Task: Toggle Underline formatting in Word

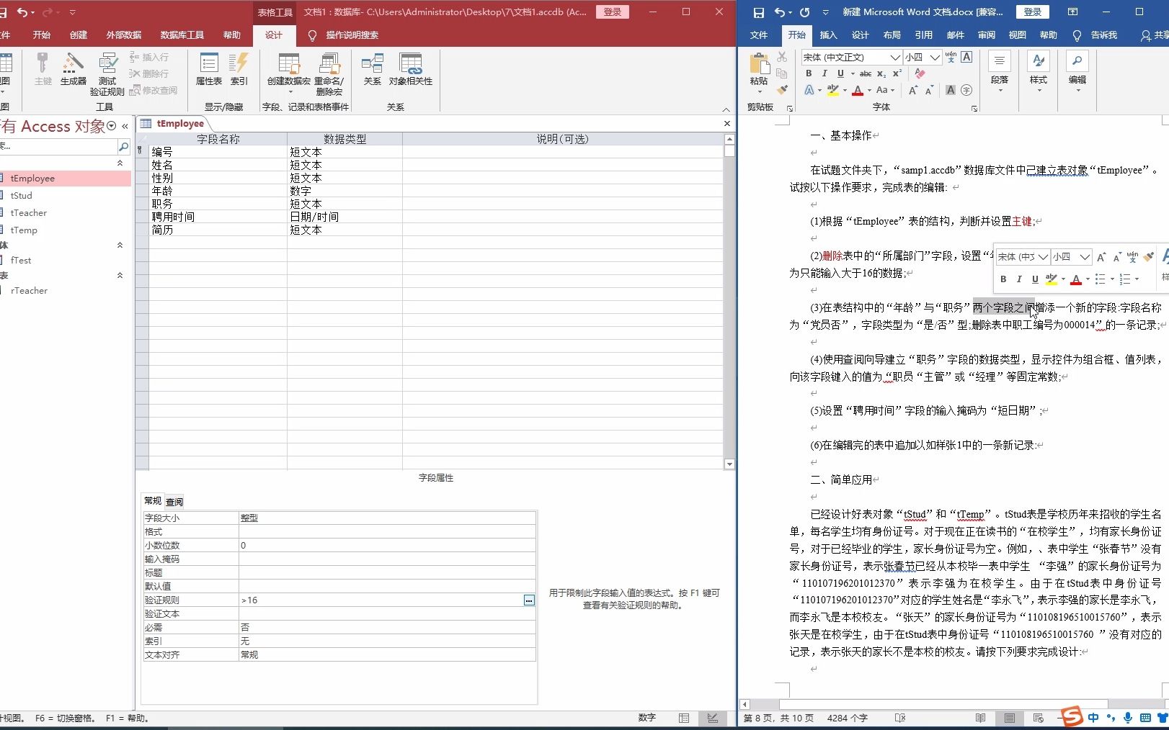Action: (840, 73)
